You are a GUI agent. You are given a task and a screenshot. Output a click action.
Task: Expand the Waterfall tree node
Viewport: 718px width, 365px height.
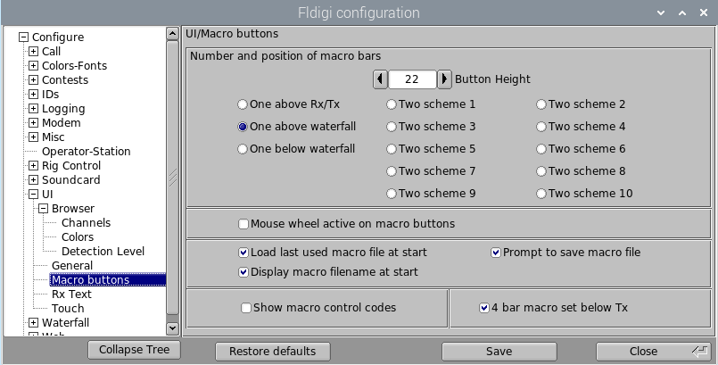click(x=34, y=323)
